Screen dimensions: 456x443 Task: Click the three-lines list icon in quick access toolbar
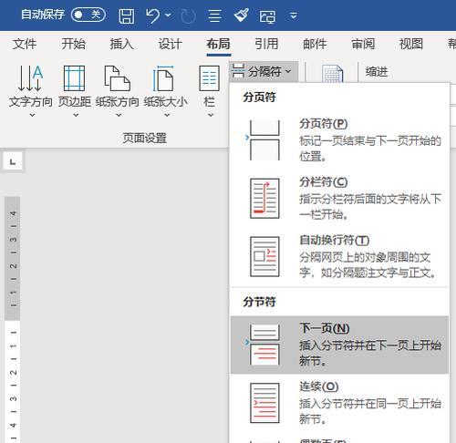[x=214, y=15]
